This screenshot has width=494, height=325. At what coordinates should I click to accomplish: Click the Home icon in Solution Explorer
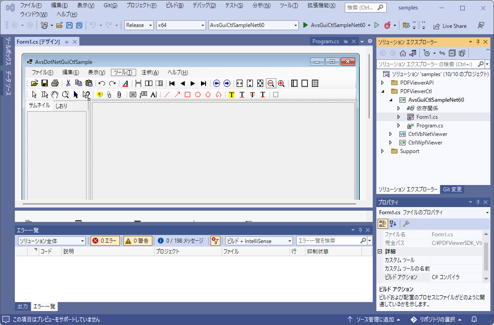403,53
